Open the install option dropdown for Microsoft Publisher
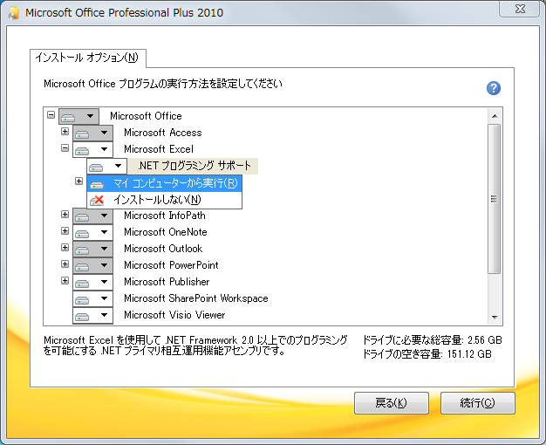The image size is (546, 445). pos(93,282)
